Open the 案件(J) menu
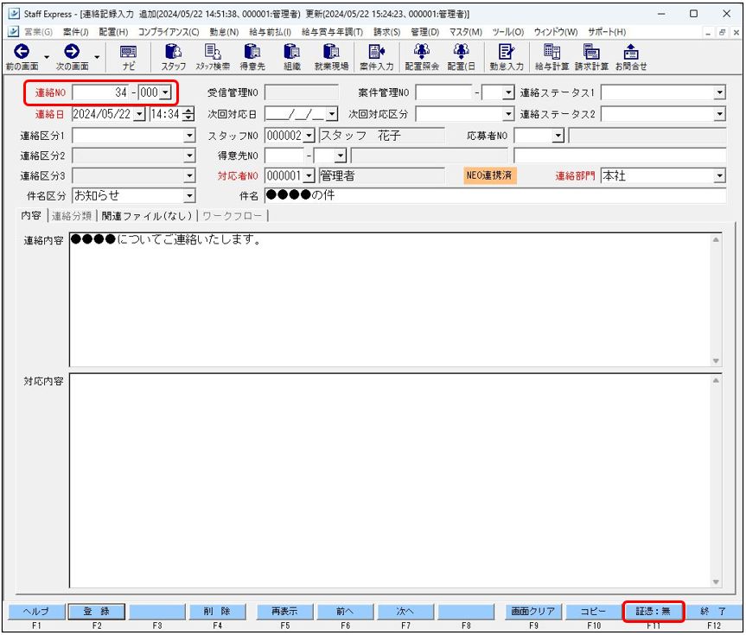The width and height of the screenshot is (746, 635). tap(76, 32)
